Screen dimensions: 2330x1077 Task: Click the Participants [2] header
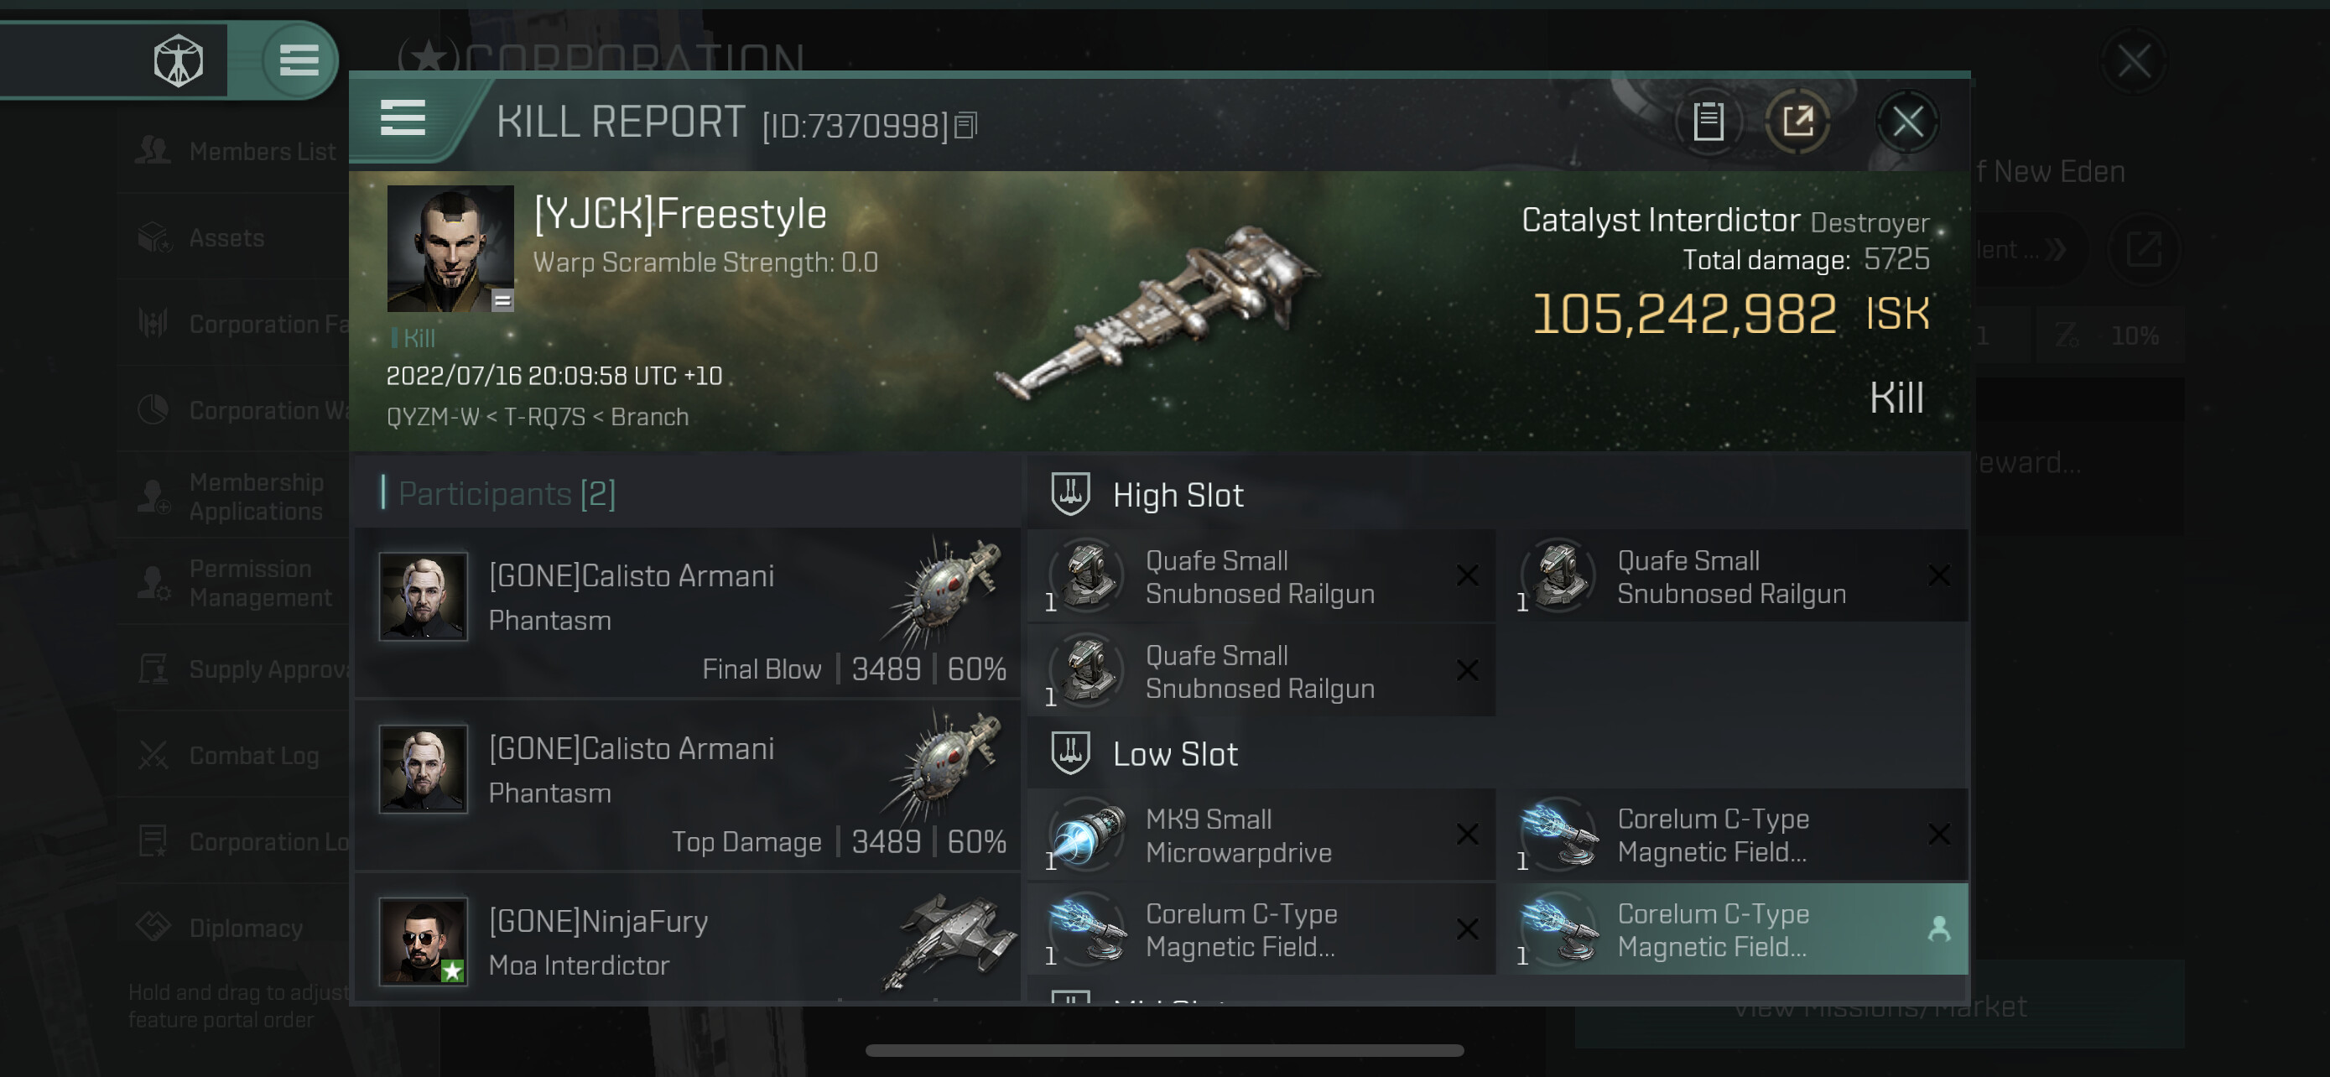click(507, 494)
